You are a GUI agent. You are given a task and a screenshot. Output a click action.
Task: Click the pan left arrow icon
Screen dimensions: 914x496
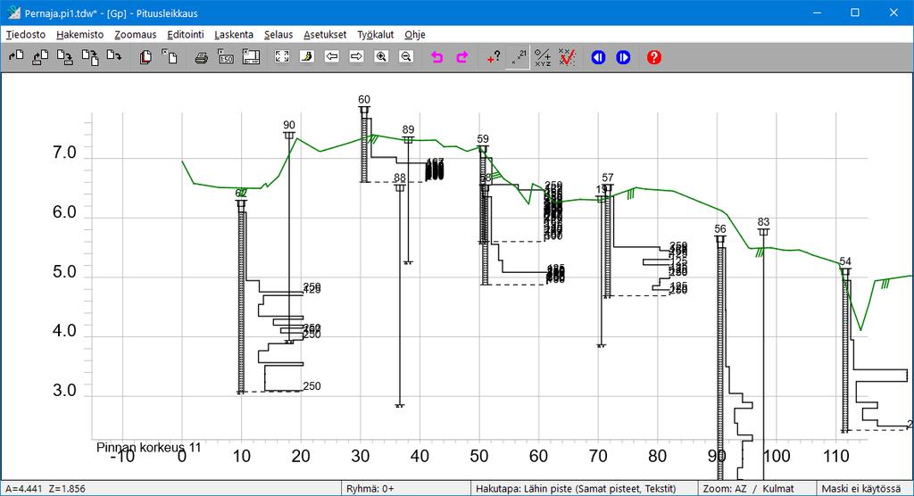(332, 56)
